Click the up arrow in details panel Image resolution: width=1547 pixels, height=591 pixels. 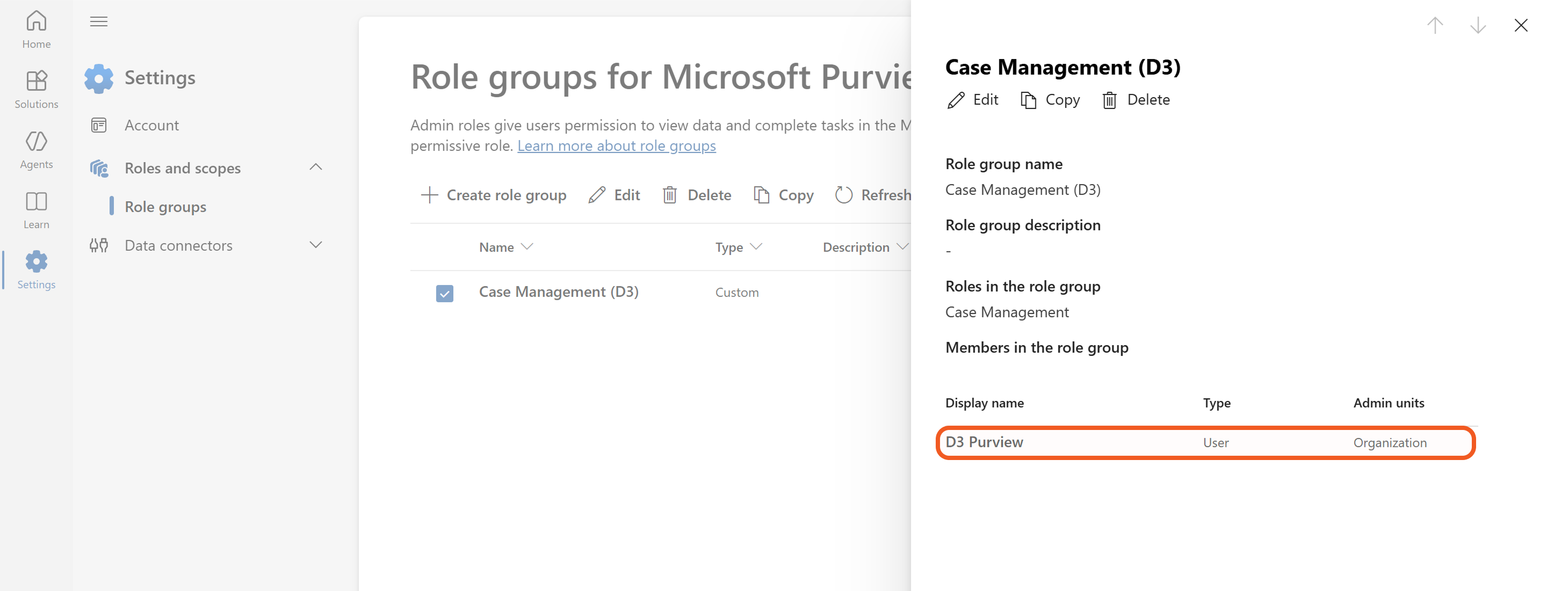pos(1434,25)
